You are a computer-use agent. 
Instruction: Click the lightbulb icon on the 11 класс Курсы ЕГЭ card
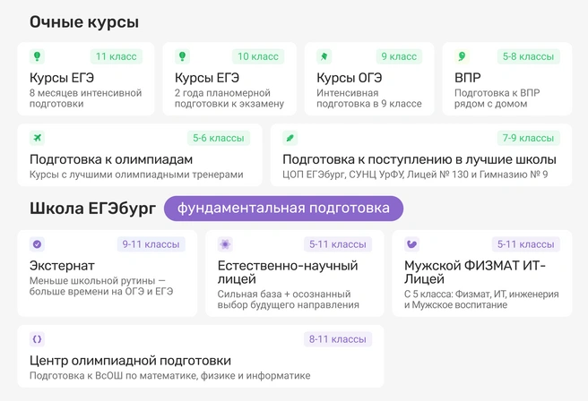tap(37, 56)
